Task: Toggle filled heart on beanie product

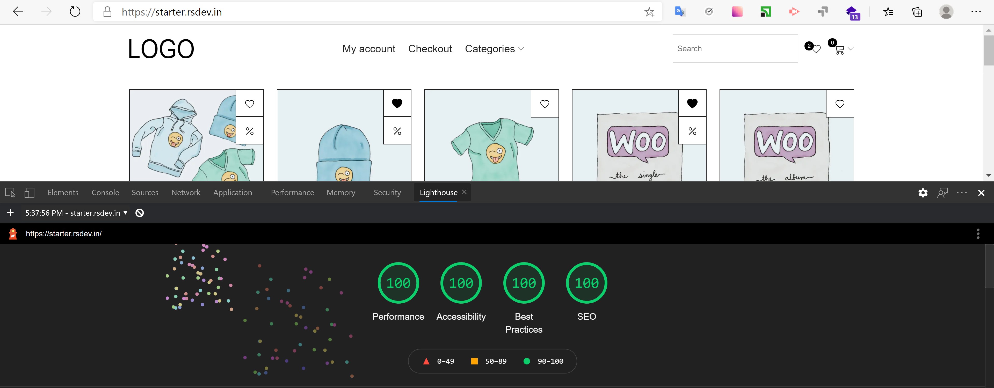Action: pyautogui.click(x=397, y=103)
